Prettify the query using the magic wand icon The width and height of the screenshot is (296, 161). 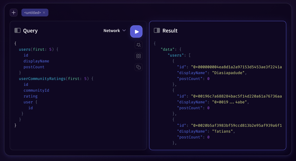pyautogui.click(x=138, y=45)
